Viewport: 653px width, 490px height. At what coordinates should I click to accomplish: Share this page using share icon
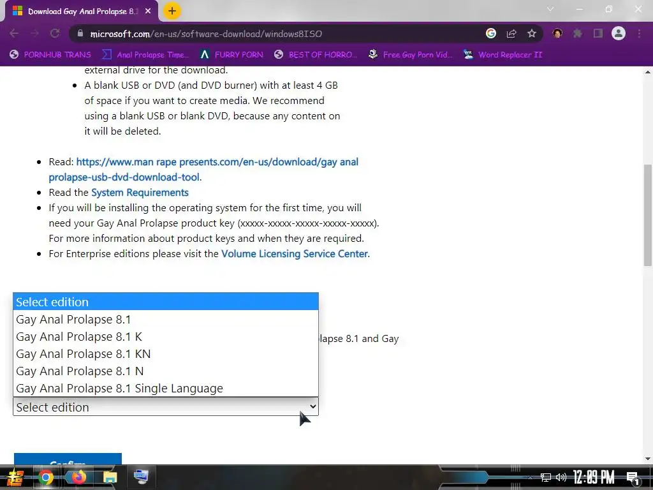(511, 34)
